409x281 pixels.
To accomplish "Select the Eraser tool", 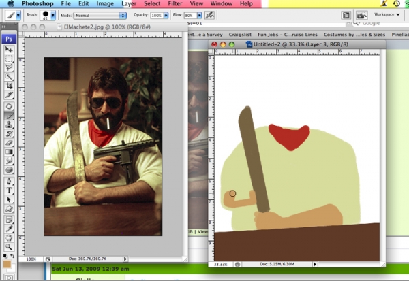I will click(x=9, y=143).
